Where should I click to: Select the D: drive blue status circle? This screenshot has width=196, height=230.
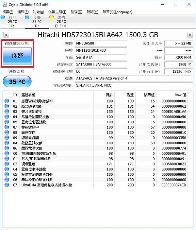tap(27, 17)
